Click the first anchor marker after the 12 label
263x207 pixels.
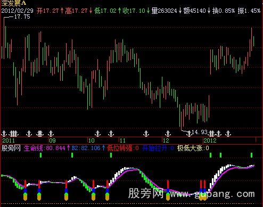click(168, 134)
